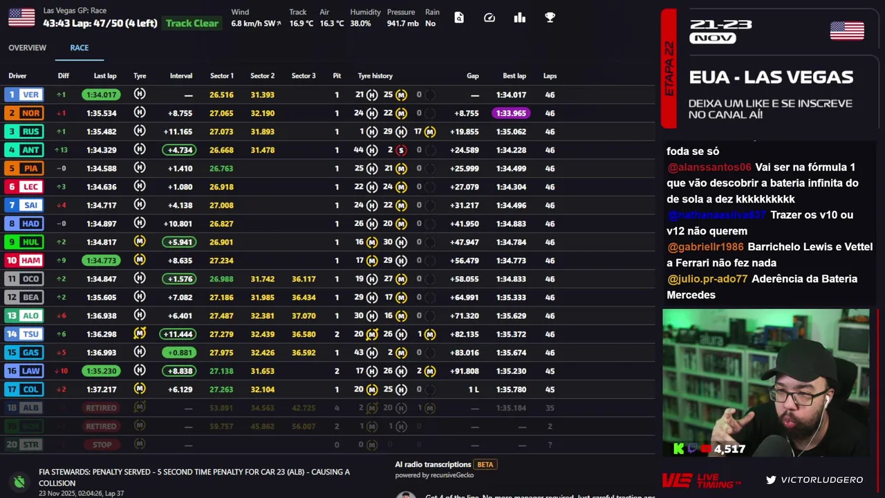Viewport: 885px width, 498px height.
Task: Click the Track temperature value 16.9 °C
Action: [x=301, y=24]
